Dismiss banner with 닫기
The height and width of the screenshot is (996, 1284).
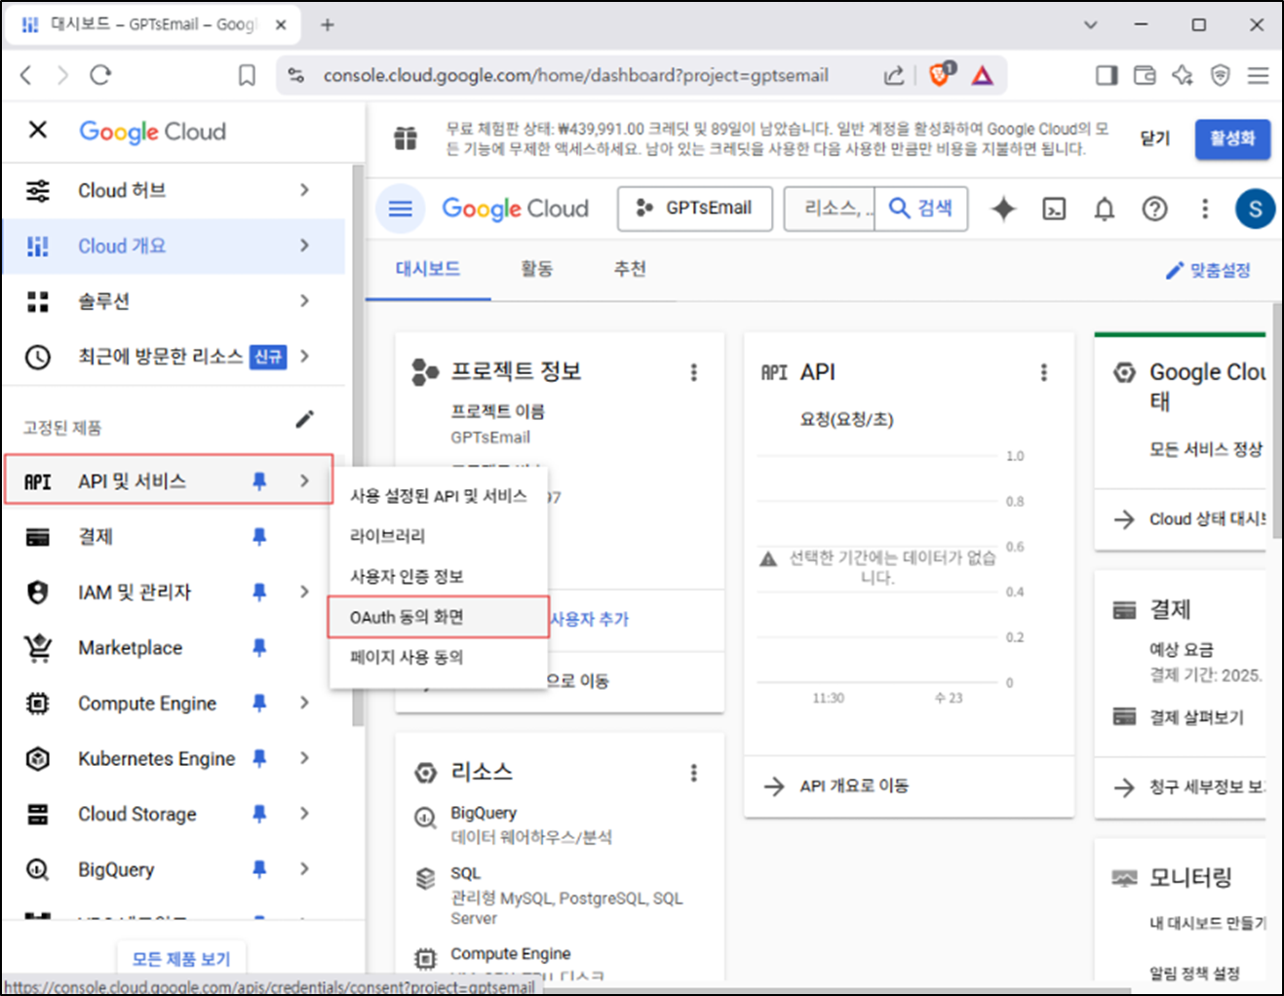tap(1155, 138)
